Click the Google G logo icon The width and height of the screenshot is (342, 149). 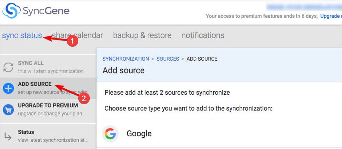click(110, 134)
